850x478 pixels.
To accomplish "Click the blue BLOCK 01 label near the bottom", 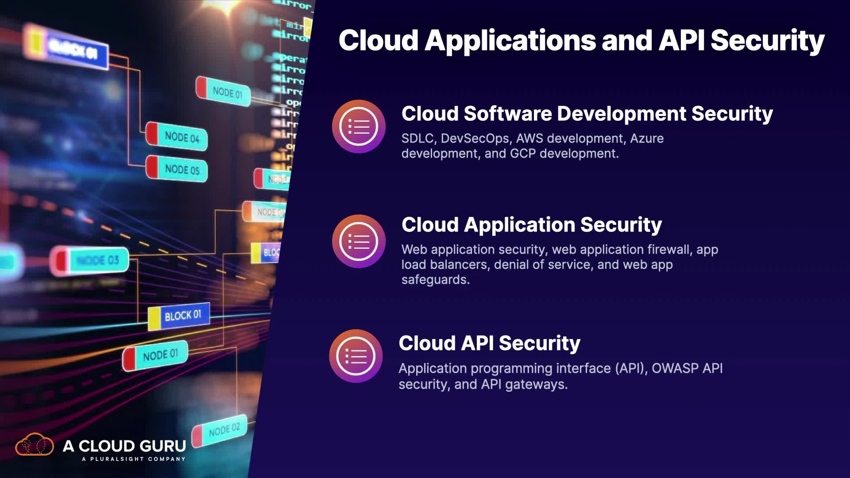I will pyautogui.click(x=182, y=316).
